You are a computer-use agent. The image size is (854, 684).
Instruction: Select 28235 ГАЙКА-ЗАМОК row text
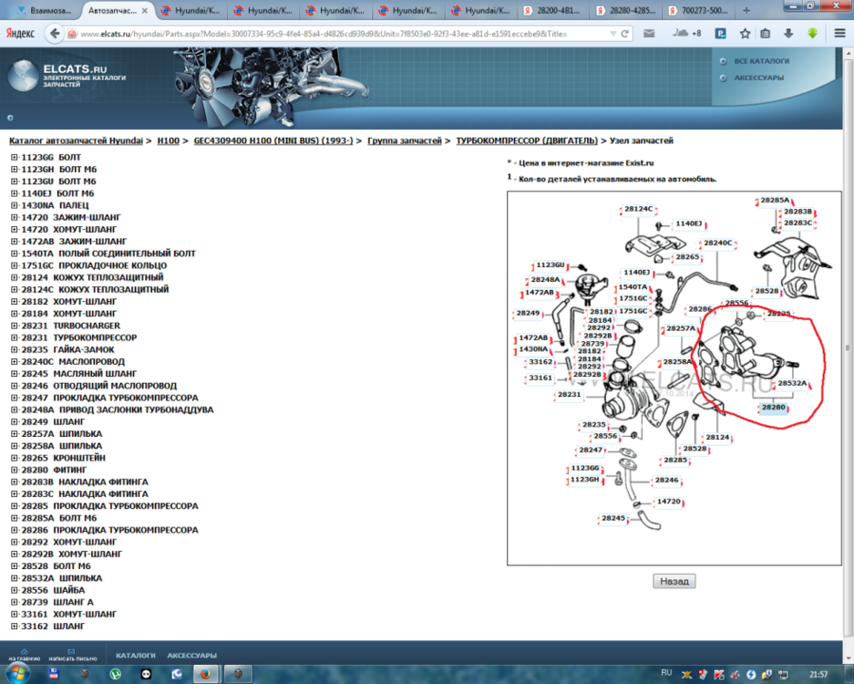pyautogui.click(x=67, y=350)
